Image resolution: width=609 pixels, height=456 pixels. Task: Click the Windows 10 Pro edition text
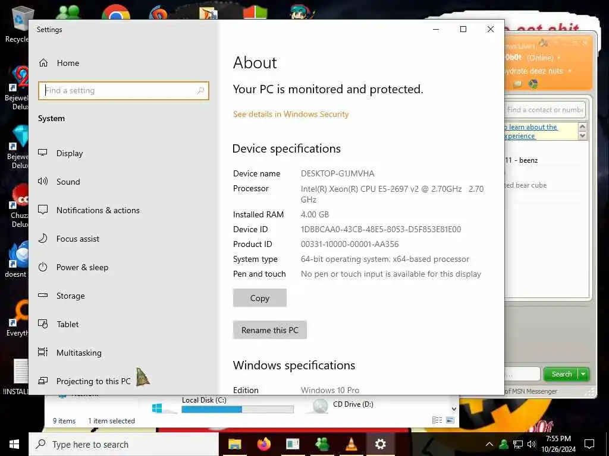click(x=330, y=389)
